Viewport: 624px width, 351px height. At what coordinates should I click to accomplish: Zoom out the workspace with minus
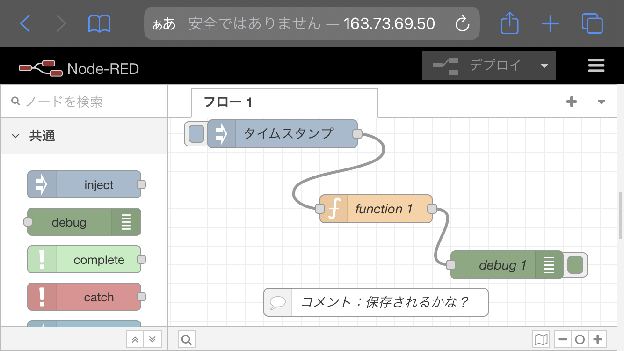(563, 339)
